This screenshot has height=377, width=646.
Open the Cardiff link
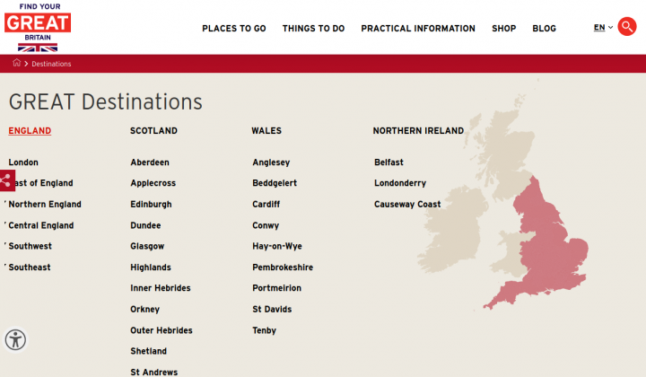[266, 205]
